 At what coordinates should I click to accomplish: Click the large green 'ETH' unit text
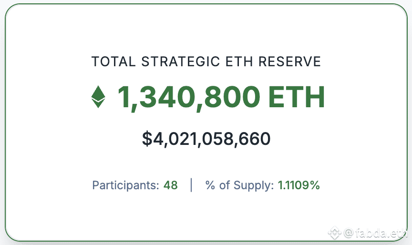pyautogui.click(x=297, y=97)
